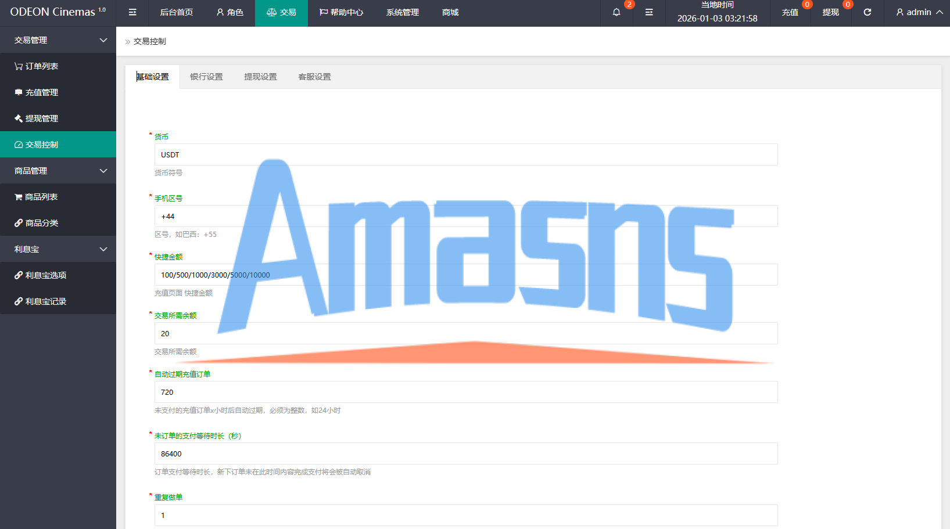This screenshot has height=529, width=950.
Task: Select 交易控制 in sidebar
Action: (x=58, y=145)
